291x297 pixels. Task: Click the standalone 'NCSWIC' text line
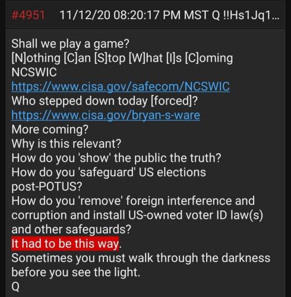point(34,72)
